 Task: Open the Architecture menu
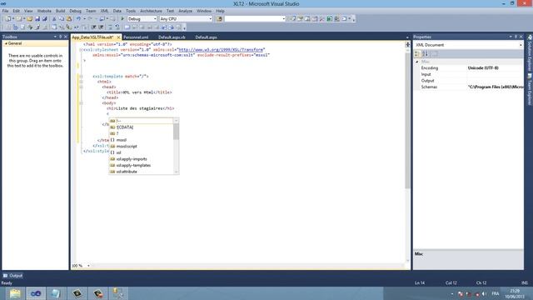(x=151, y=11)
